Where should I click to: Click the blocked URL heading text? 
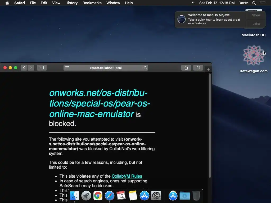tap(100, 103)
